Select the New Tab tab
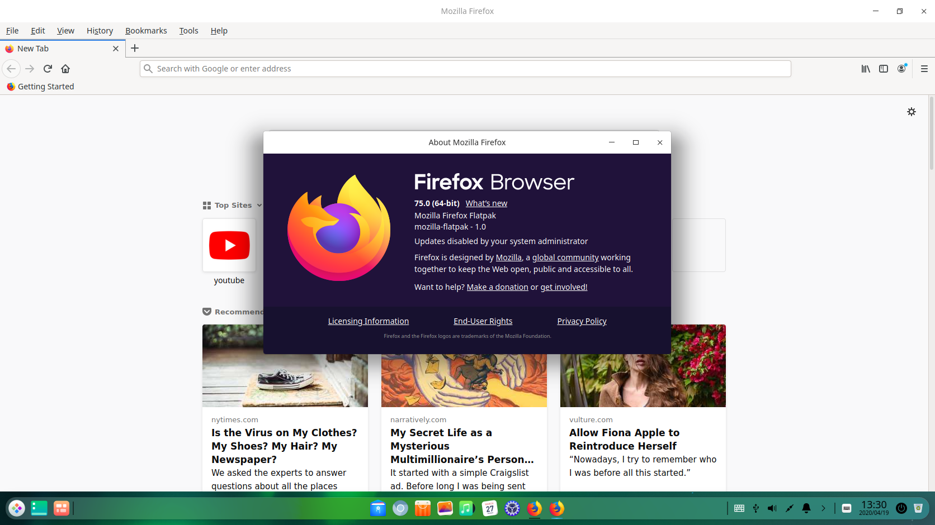Viewport: 935px width, 525px height. pos(62,49)
